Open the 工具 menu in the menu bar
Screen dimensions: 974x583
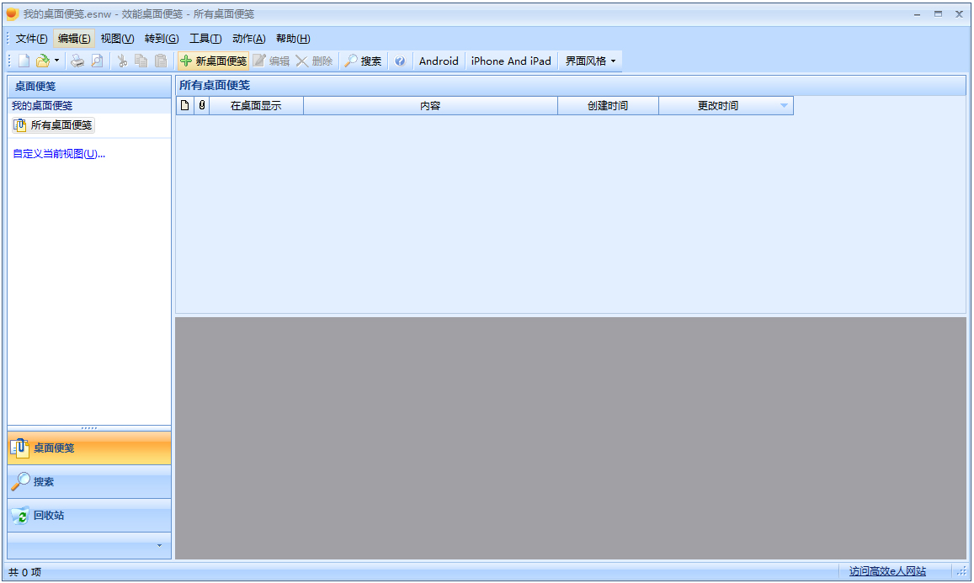206,38
